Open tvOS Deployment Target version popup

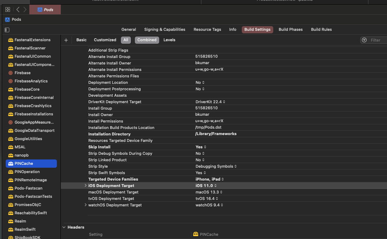click(207, 199)
